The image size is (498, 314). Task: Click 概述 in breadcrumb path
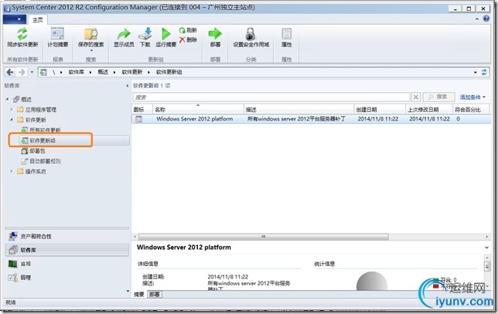tap(103, 72)
